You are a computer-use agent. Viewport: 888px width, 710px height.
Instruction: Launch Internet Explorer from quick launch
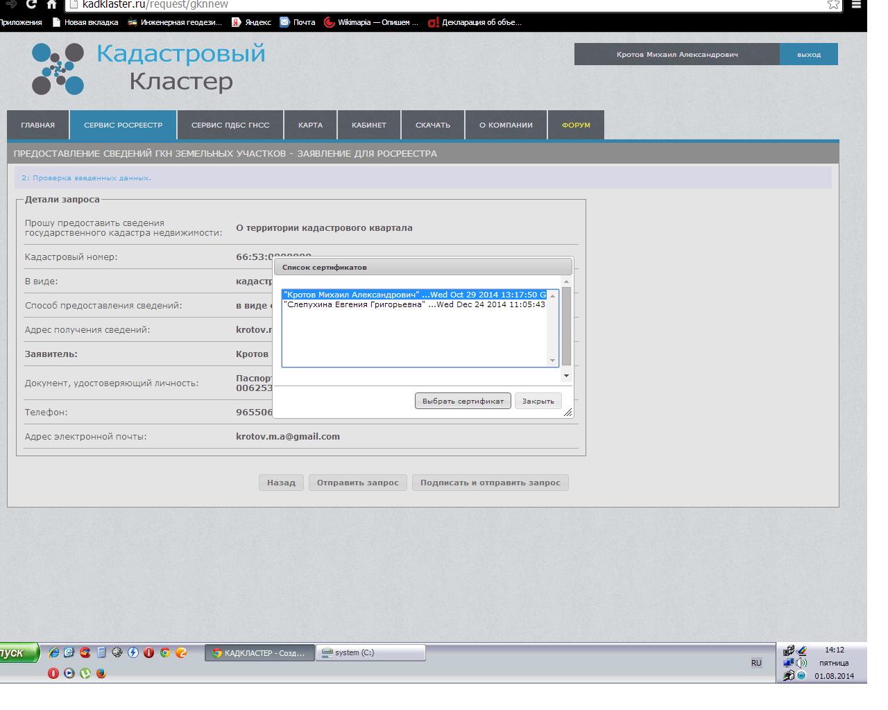[53, 652]
